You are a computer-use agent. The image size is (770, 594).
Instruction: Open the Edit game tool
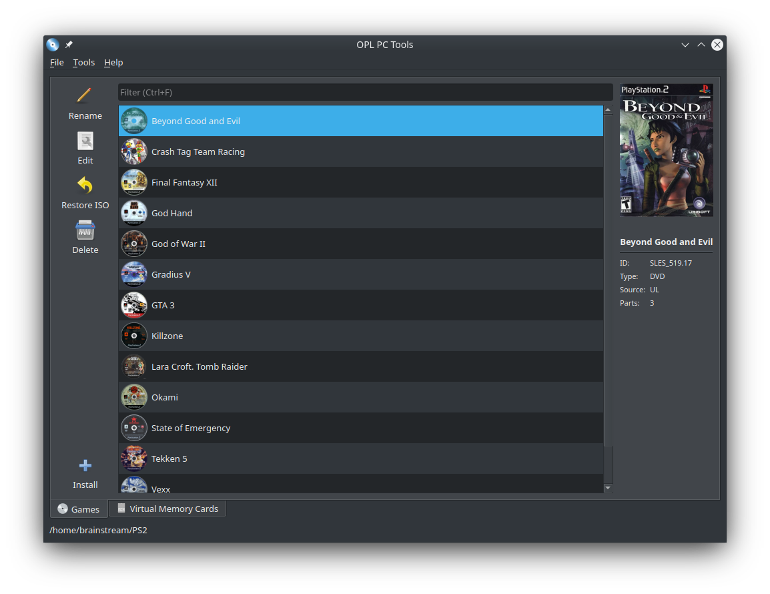click(85, 148)
